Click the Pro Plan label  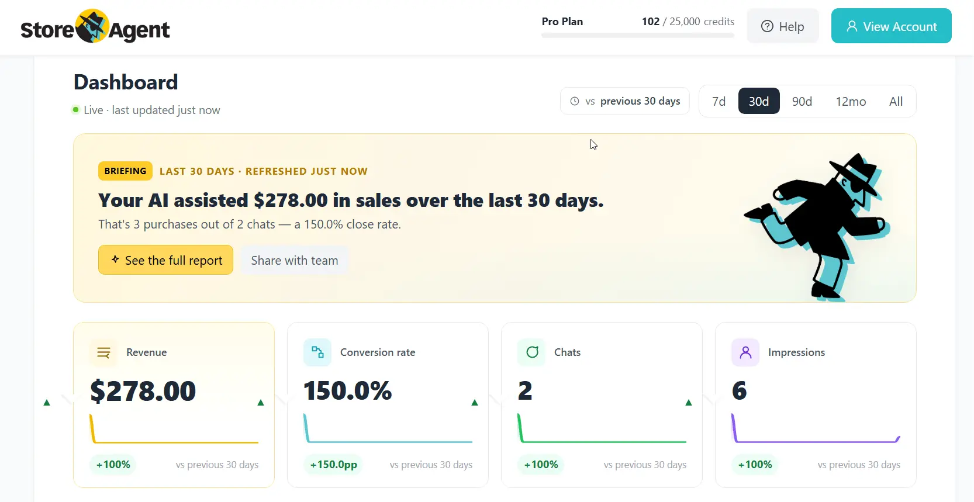562,22
